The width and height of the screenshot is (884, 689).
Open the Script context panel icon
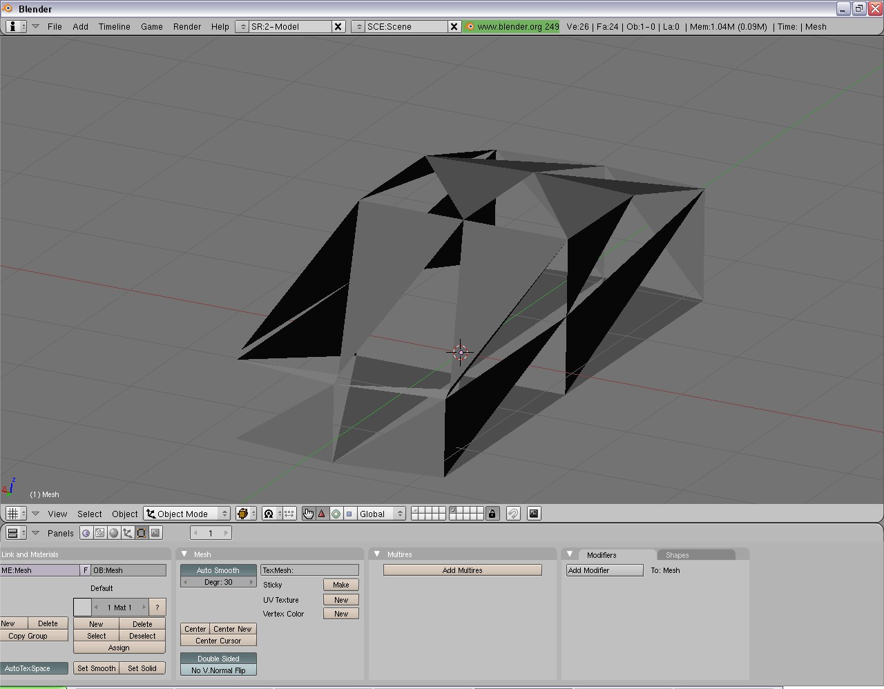point(100,533)
